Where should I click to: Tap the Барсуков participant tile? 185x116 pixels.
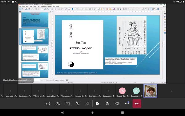coord(10,91)
